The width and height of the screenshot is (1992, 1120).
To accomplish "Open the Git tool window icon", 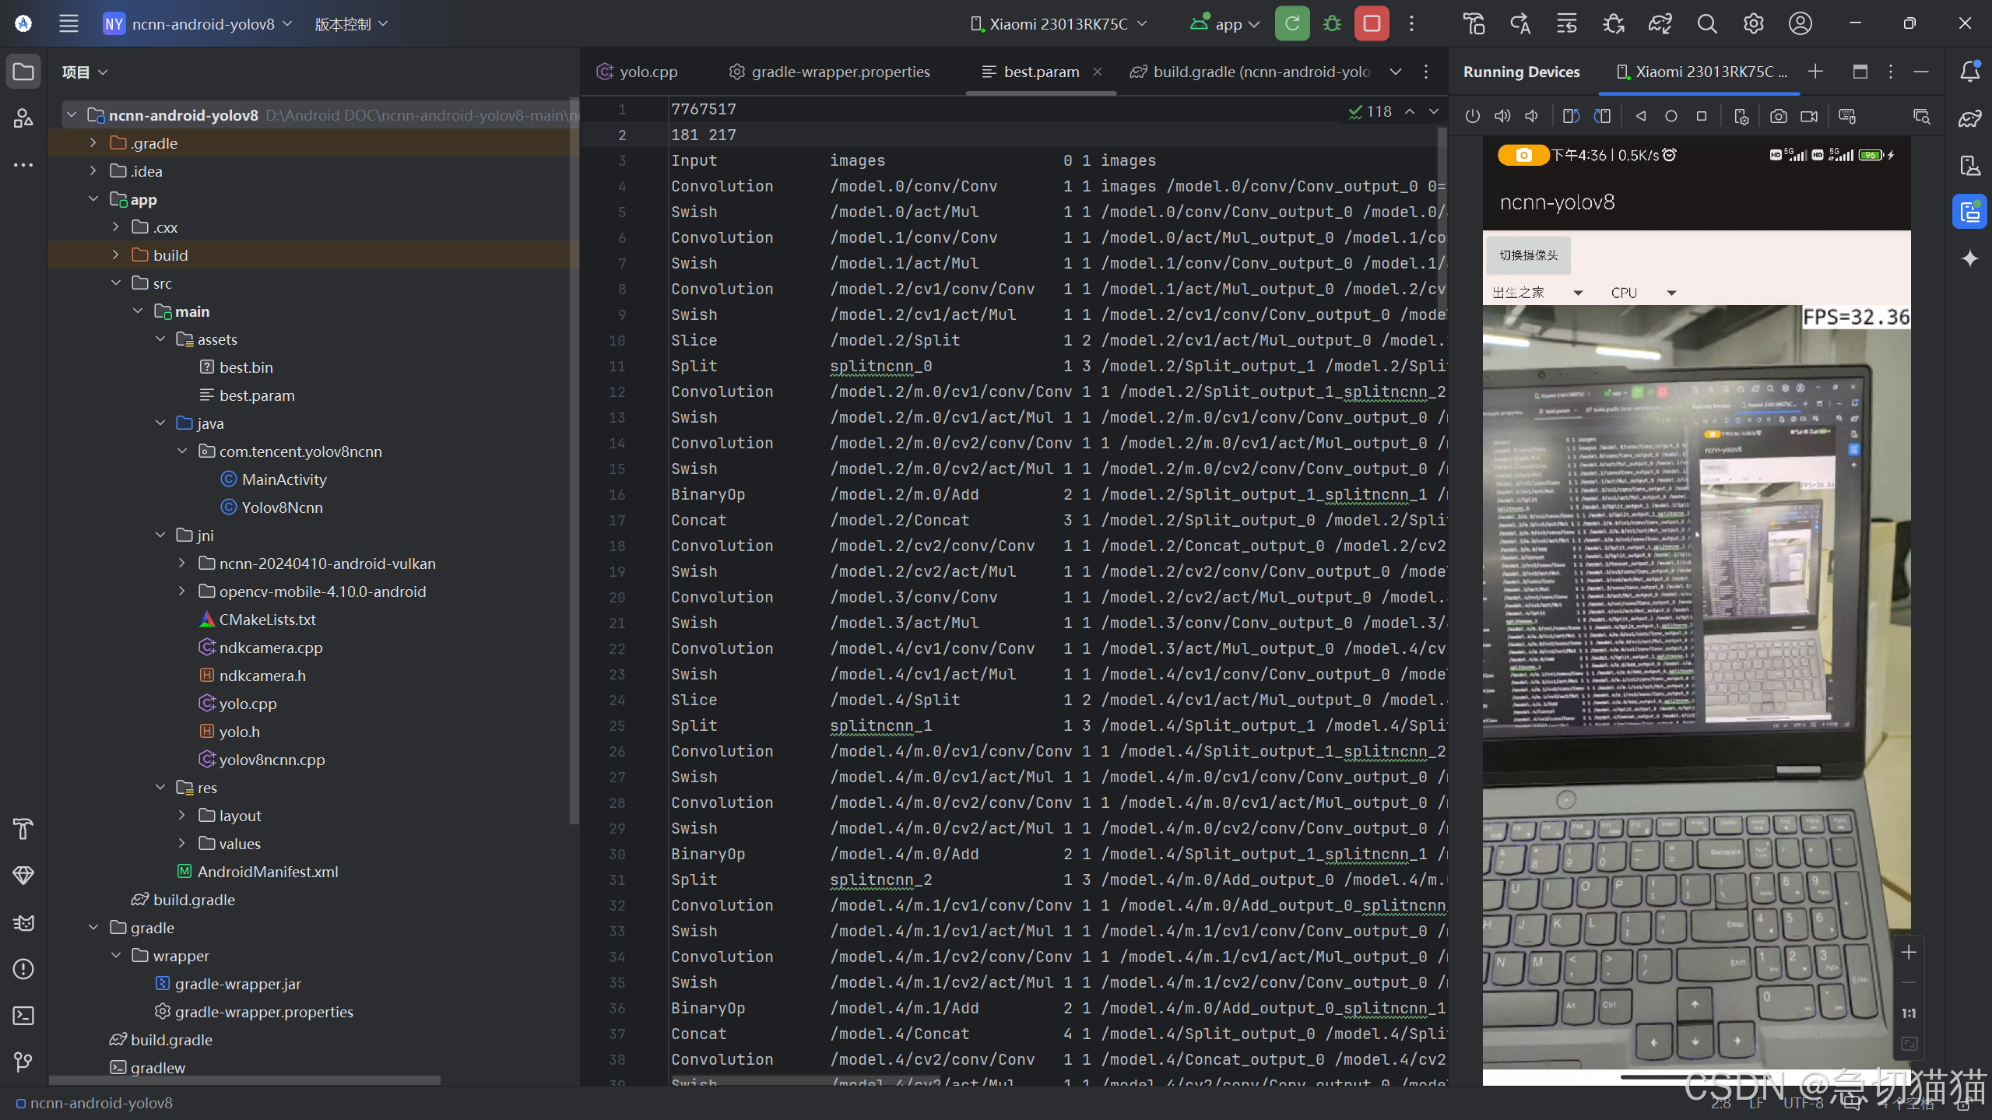I will 23,1062.
